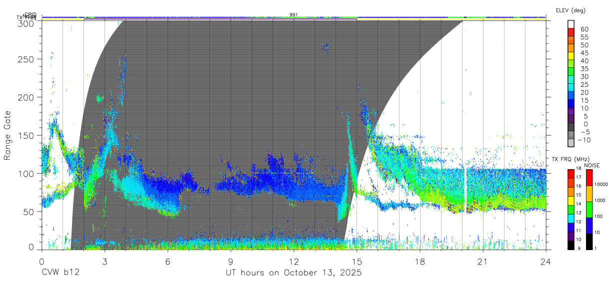Click the x-axis tick label '15'
614x283 pixels.
coord(356,262)
